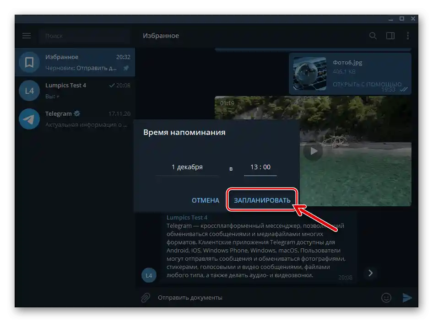Click the ЗАПЛАНИРОВАТЬ button in the reminder dialog
The height and width of the screenshot is (322, 433).
[262, 200]
